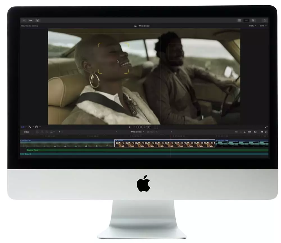Select the teal Water Ocean audio clip
The width and height of the screenshot is (281, 243).
(x=144, y=154)
